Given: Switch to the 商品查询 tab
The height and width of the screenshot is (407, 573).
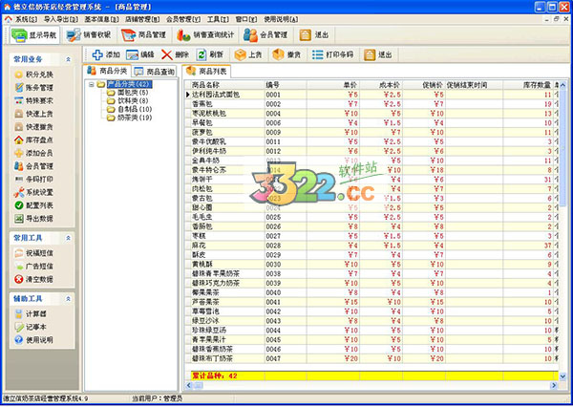Looking at the screenshot, I should pyautogui.click(x=155, y=72).
